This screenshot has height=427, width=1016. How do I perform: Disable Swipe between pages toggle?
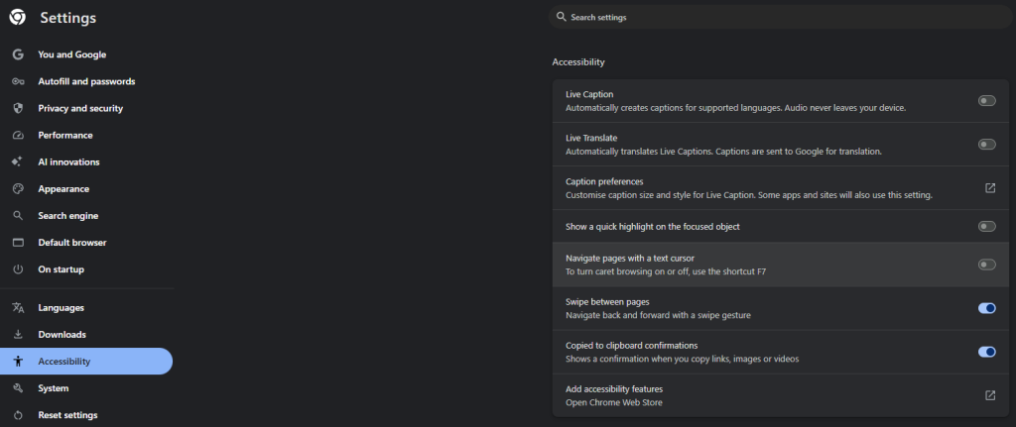pos(987,308)
